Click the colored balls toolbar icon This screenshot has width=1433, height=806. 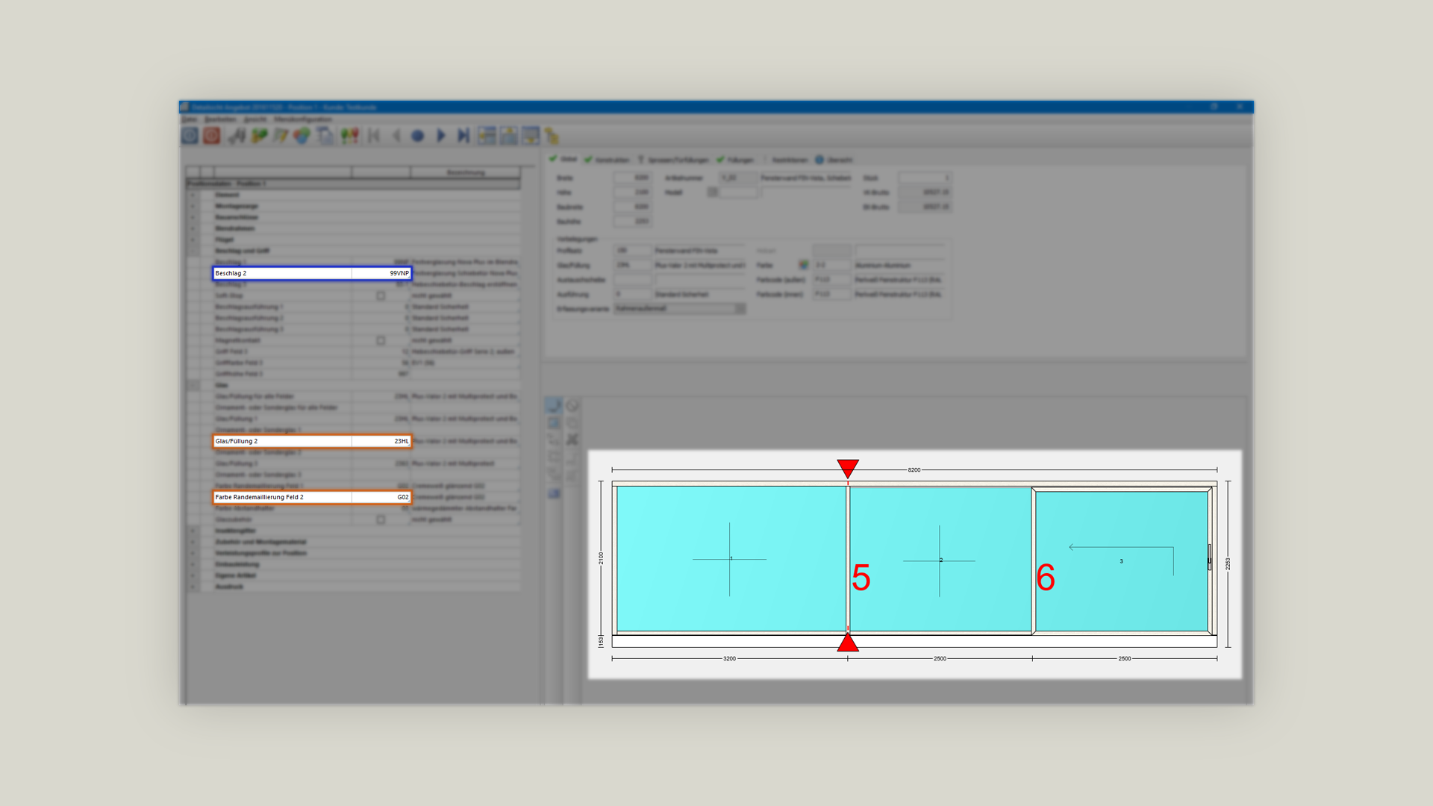click(302, 136)
